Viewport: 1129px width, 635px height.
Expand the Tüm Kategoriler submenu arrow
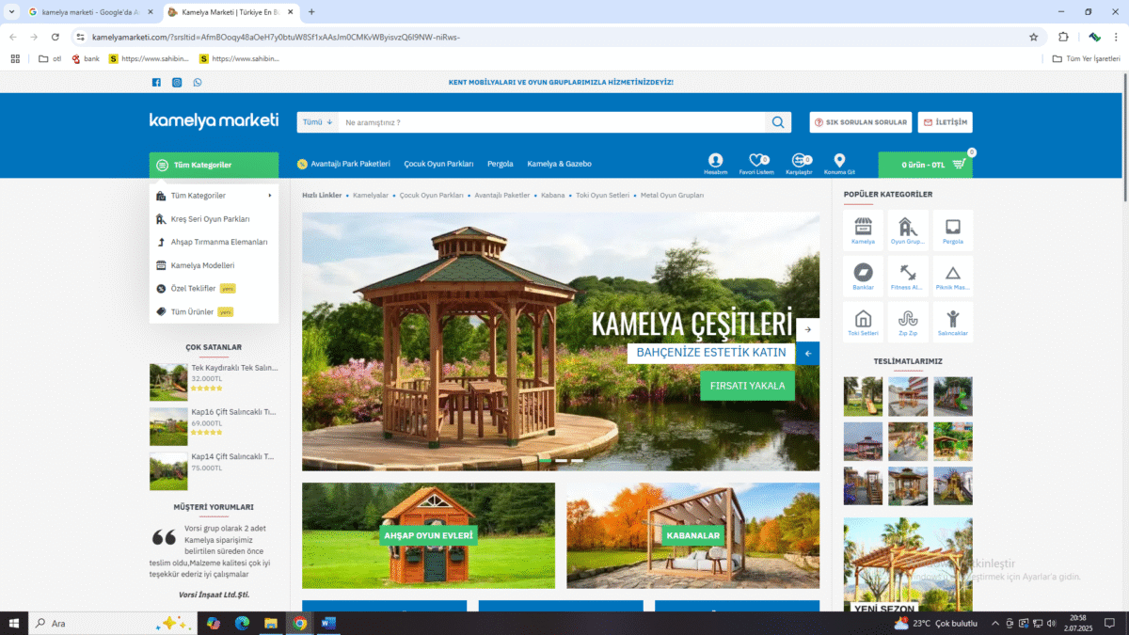pos(270,196)
